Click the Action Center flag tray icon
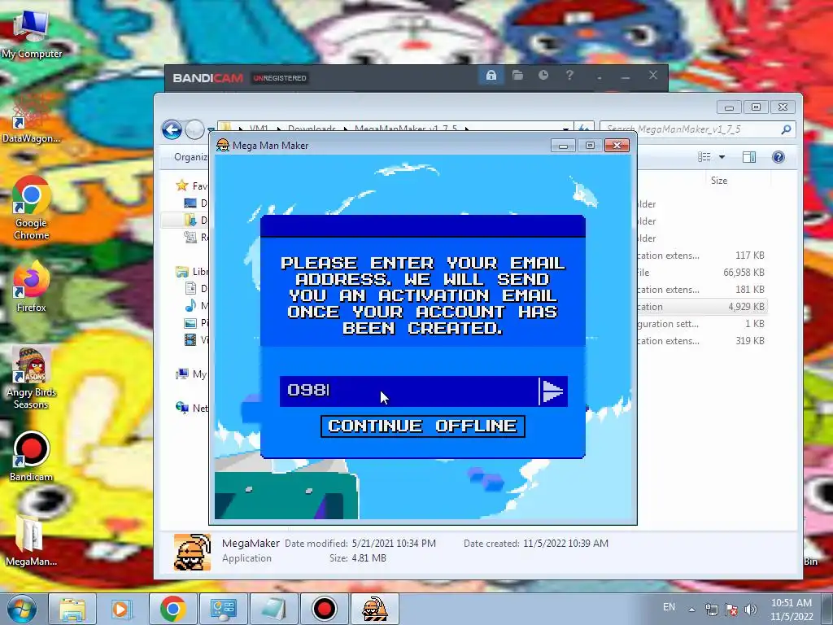 (x=731, y=610)
